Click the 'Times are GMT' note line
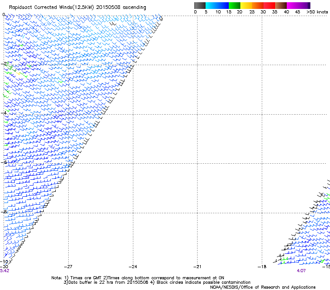 (138, 278)
